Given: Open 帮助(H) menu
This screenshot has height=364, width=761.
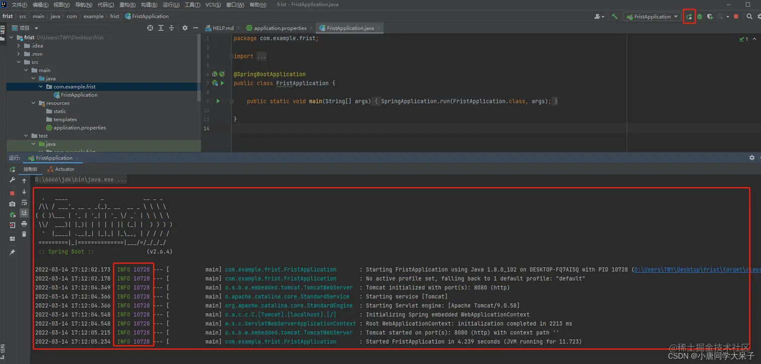Looking at the screenshot, I should pos(258,5).
